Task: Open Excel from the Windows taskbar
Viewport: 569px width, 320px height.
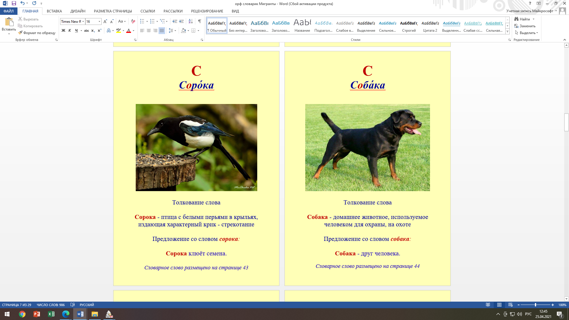Action: click(x=51, y=314)
